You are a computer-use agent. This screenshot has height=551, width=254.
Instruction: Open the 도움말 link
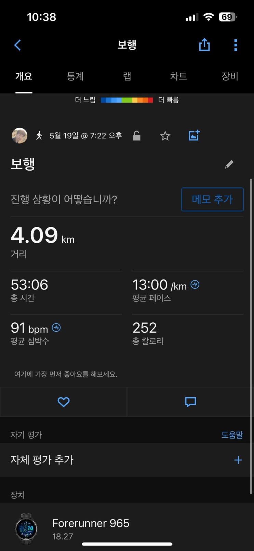(x=232, y=435)
